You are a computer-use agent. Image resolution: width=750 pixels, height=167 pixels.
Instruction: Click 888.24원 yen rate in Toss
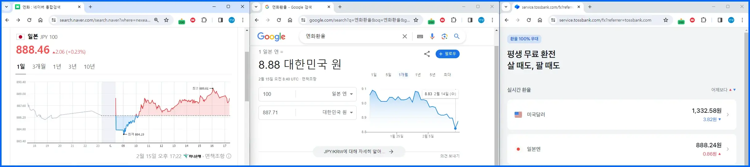tap(709, 145)
